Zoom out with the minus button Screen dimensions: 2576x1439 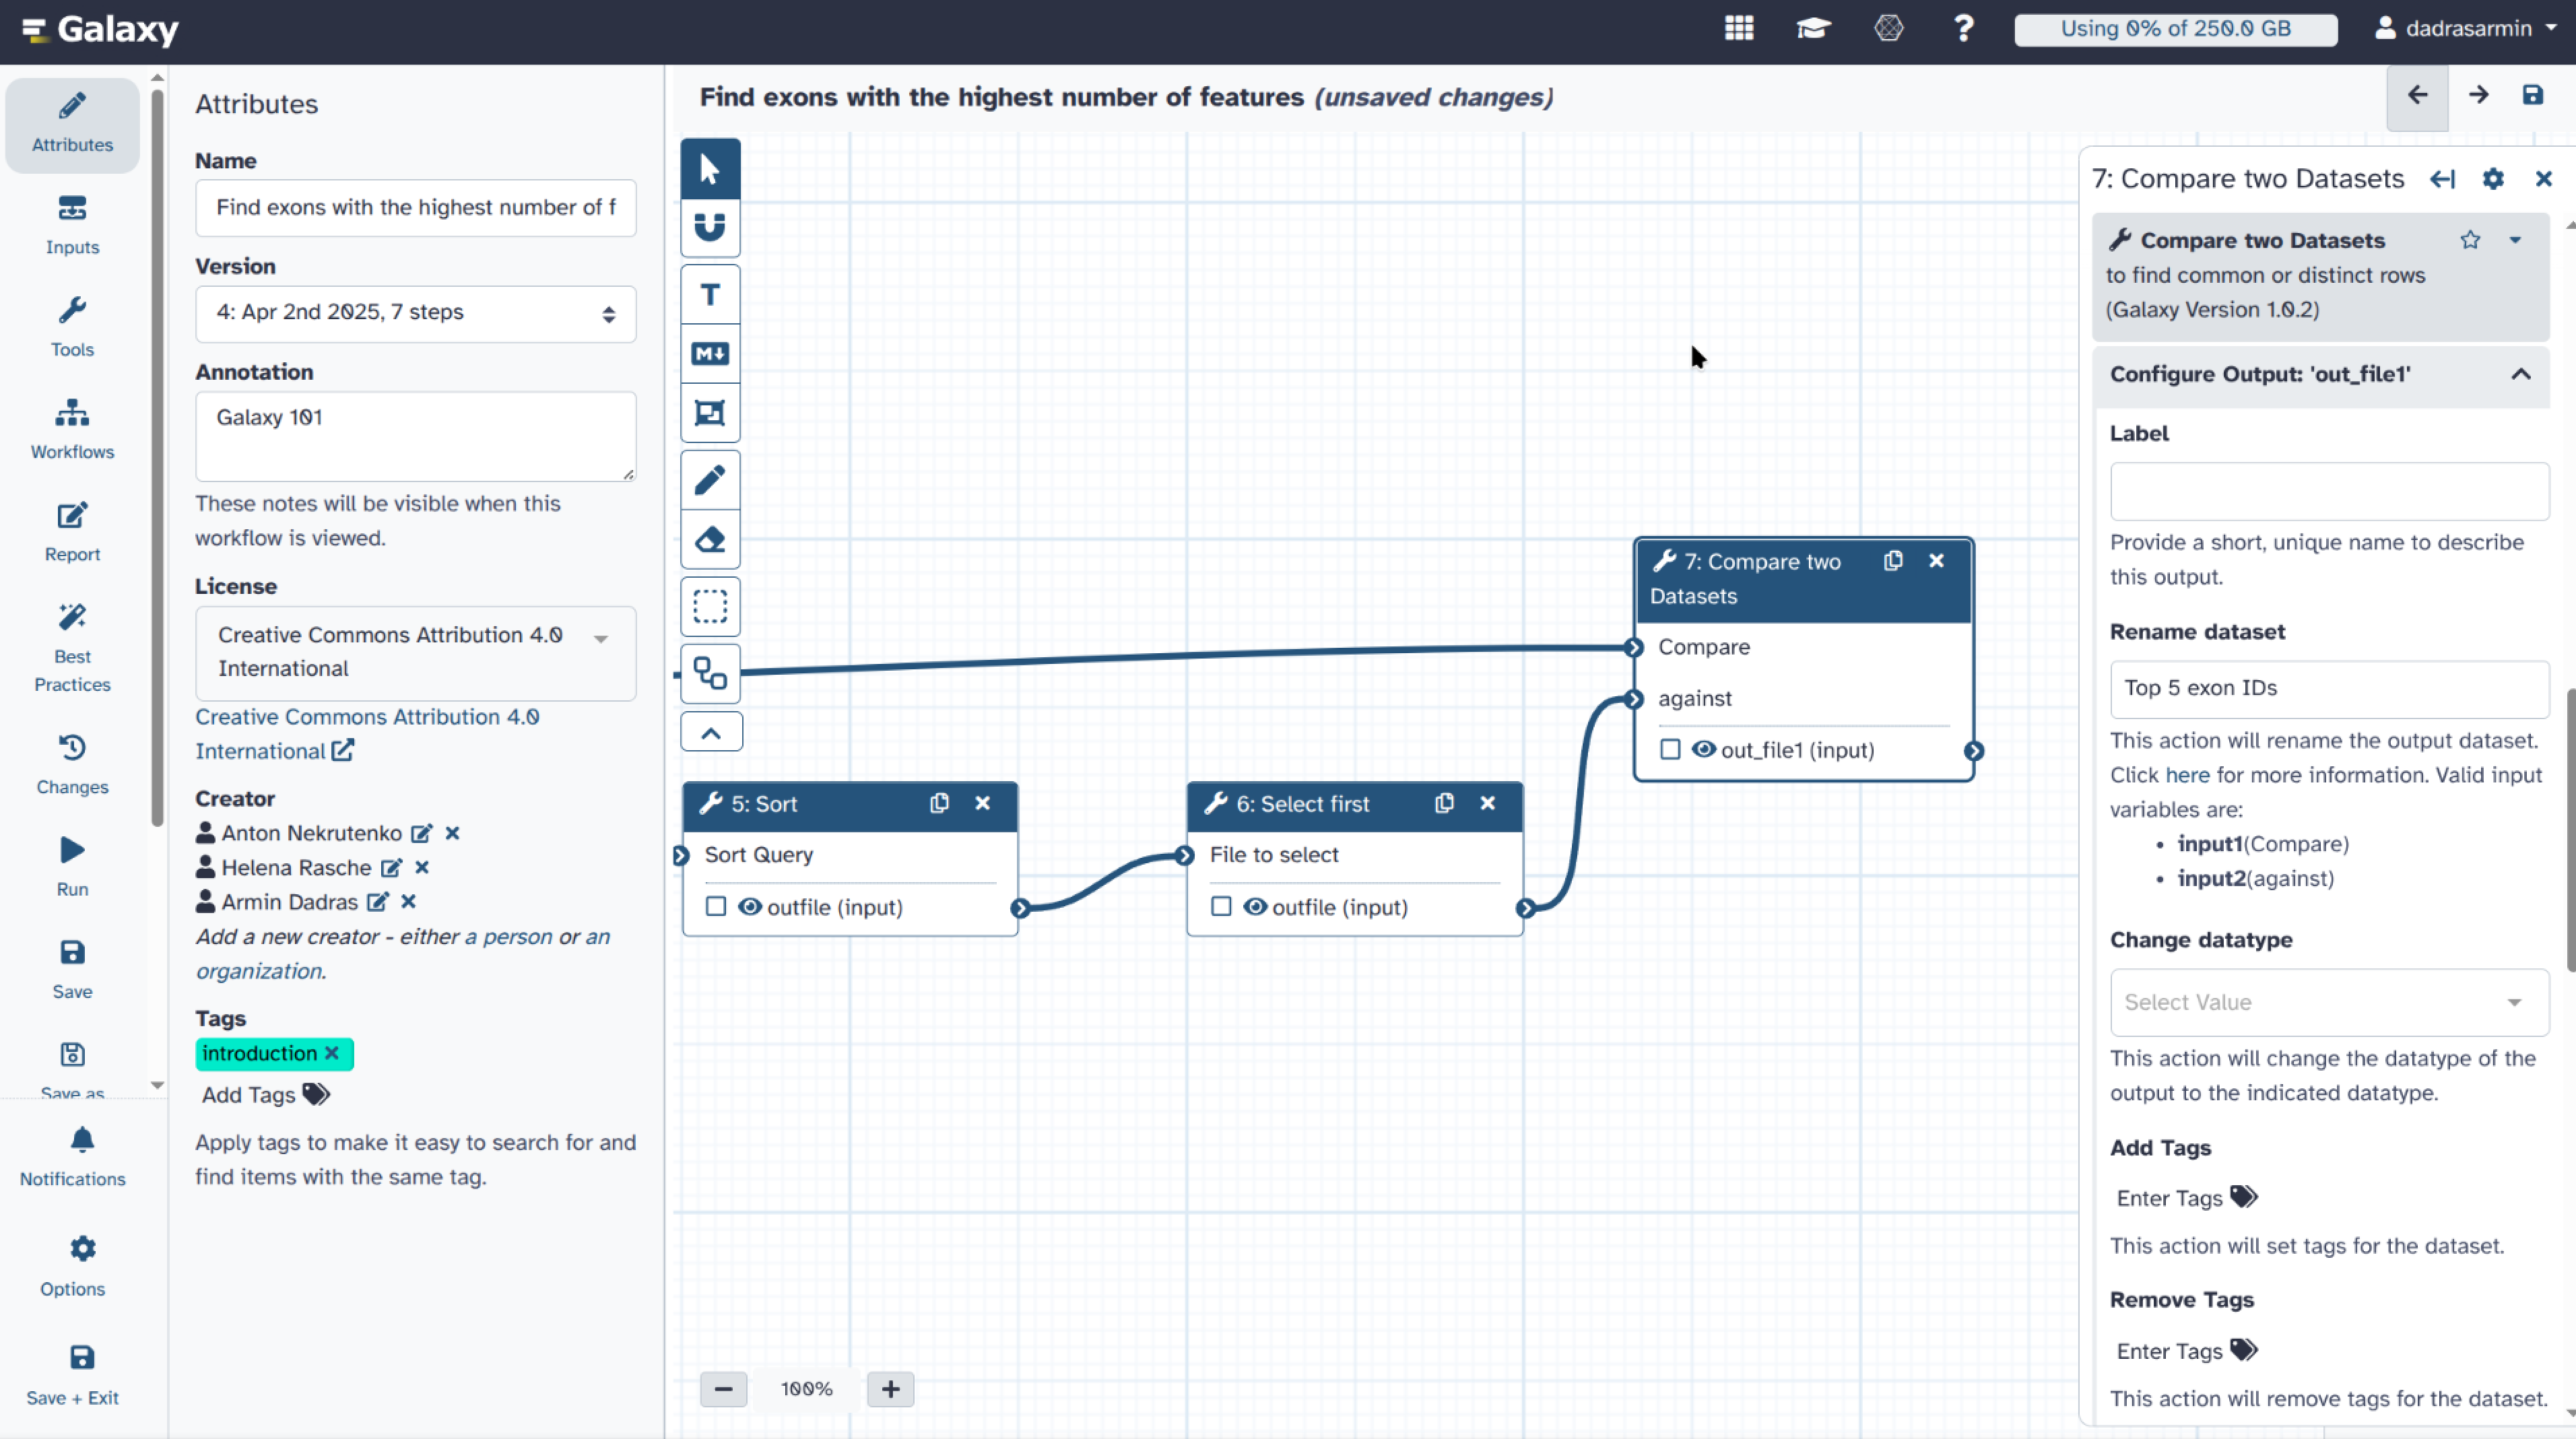point(723,1389)
